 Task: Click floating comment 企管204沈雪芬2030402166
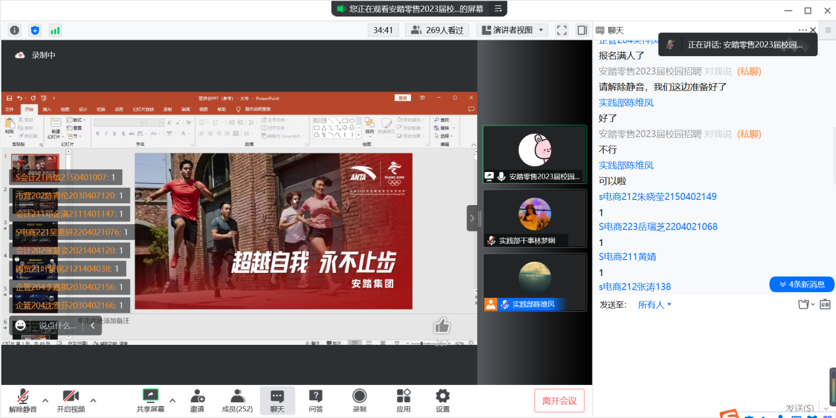pos(69,305)
